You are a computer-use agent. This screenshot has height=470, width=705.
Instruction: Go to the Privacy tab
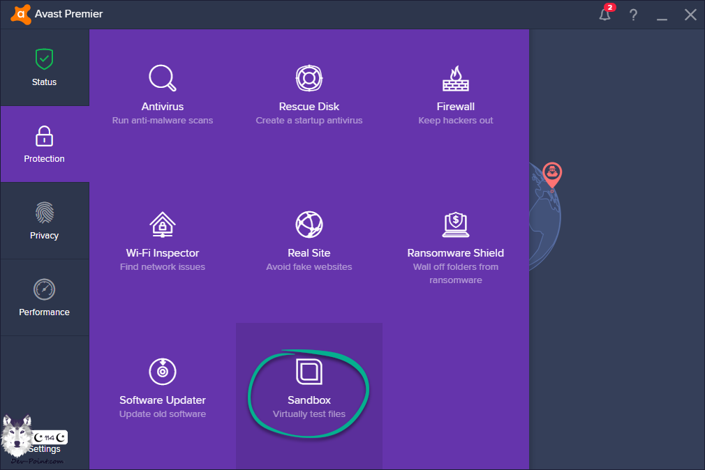tap(44, 221)
